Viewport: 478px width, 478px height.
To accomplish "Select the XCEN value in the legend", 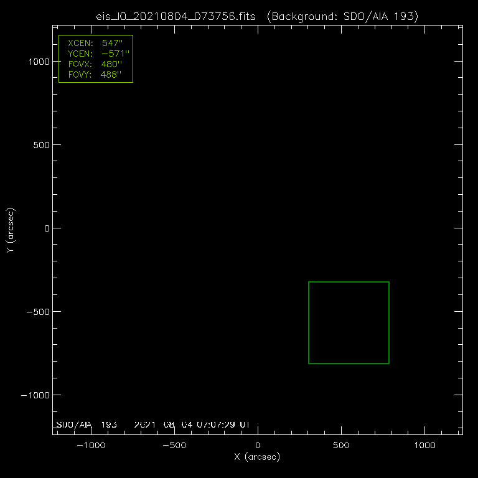I will (112, 44).
